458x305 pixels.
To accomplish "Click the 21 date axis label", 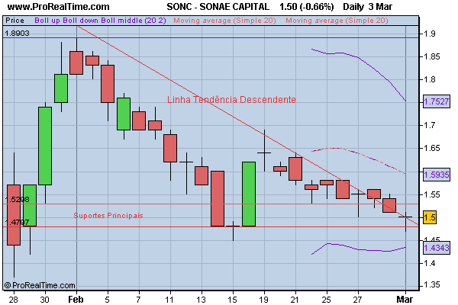I will pos(295,300).
